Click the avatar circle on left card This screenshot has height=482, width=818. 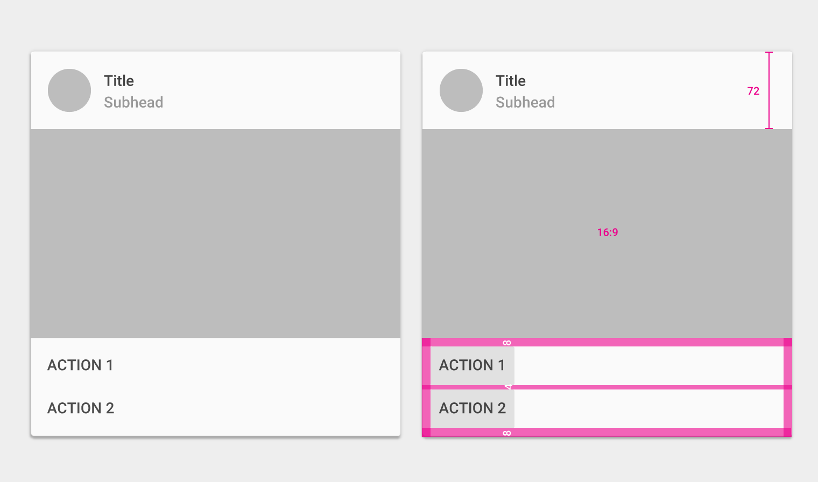click(x=69, y=90)
